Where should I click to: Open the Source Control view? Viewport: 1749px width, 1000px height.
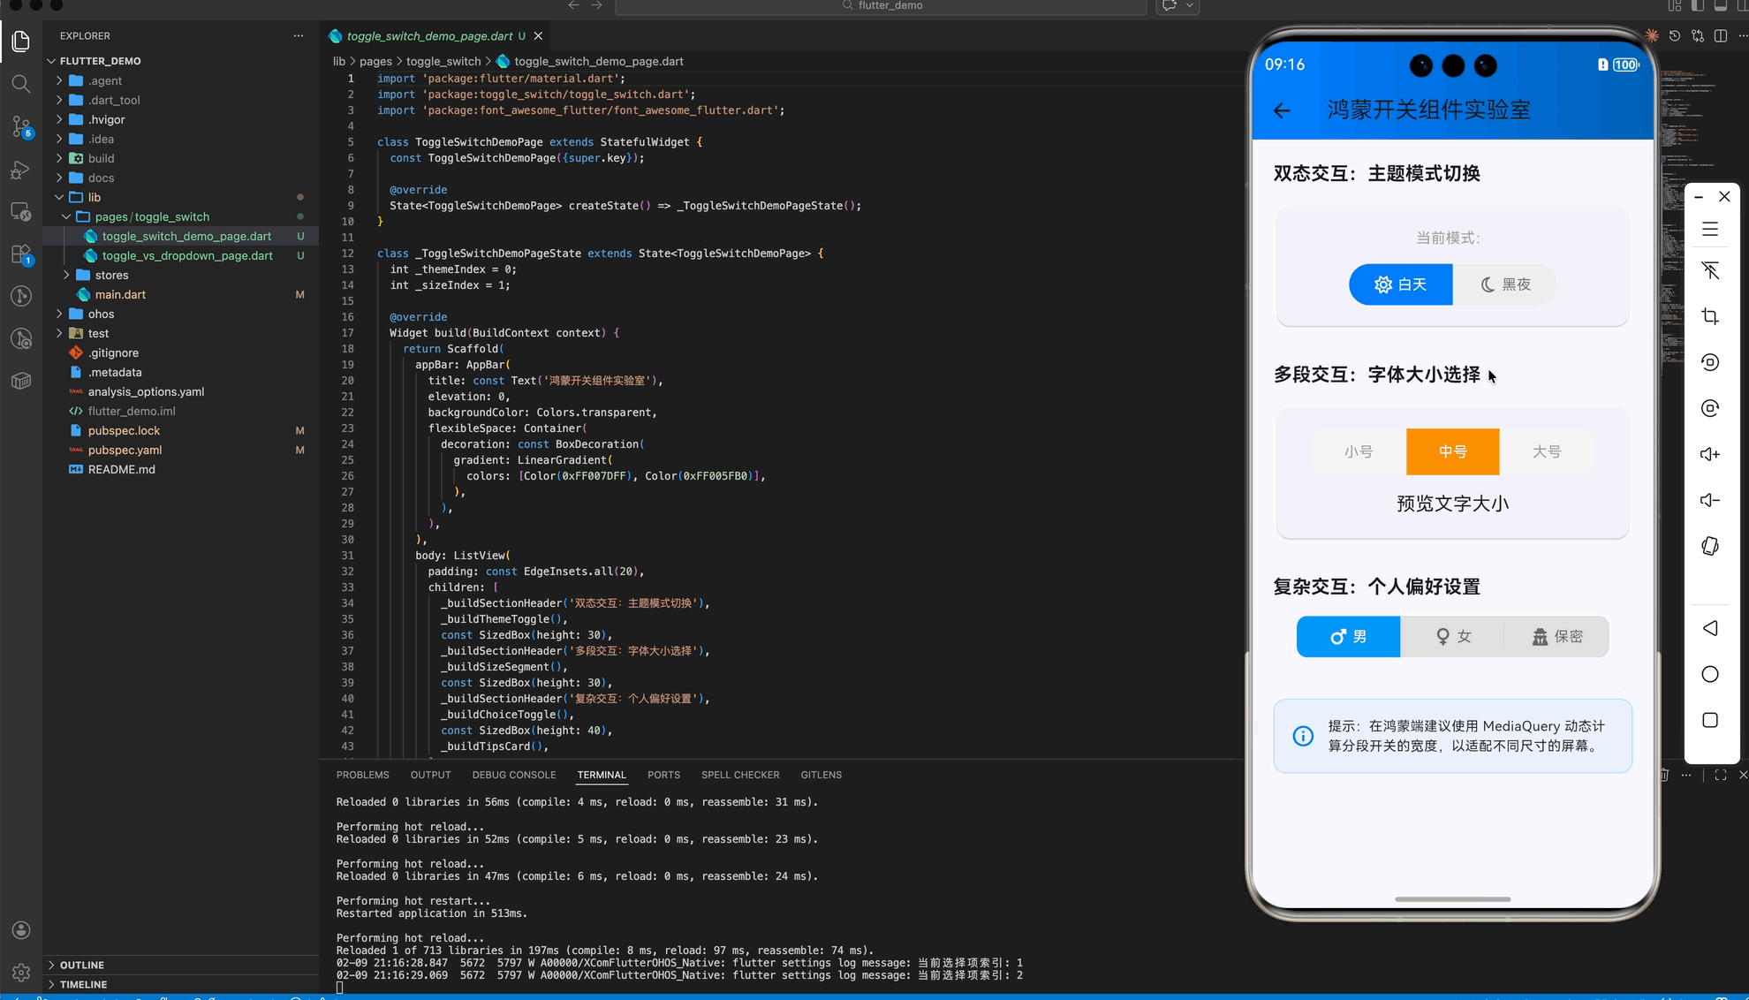(21, 126)
